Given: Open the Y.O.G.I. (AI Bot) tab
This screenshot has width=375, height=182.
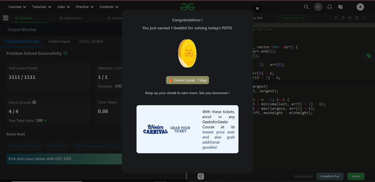Looking at the screenshot, I should [x=91, y=42].
